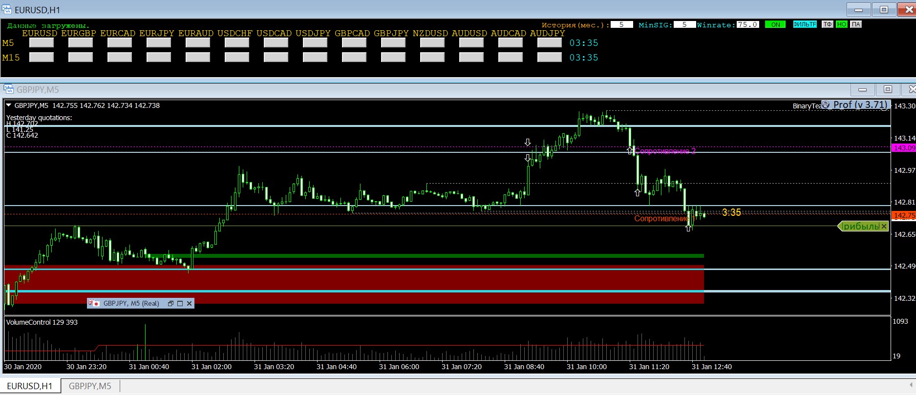This screenshot has height=395, width=916.
Task: Click the M5 signal box under AUDUSD
Action: pyautogui.click(x=471, y=43)
